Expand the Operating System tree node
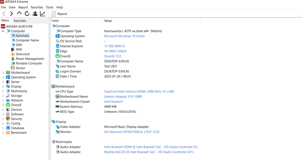The width and height of the screenshot is (302, 160). click(x=3, y=77)
